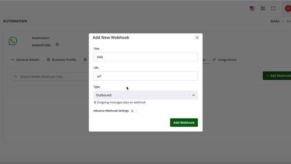Image resolution: width=291 pixels, height=164 pixels.
Task: Open the apps grid icon in header
Action: coord(263,8)
